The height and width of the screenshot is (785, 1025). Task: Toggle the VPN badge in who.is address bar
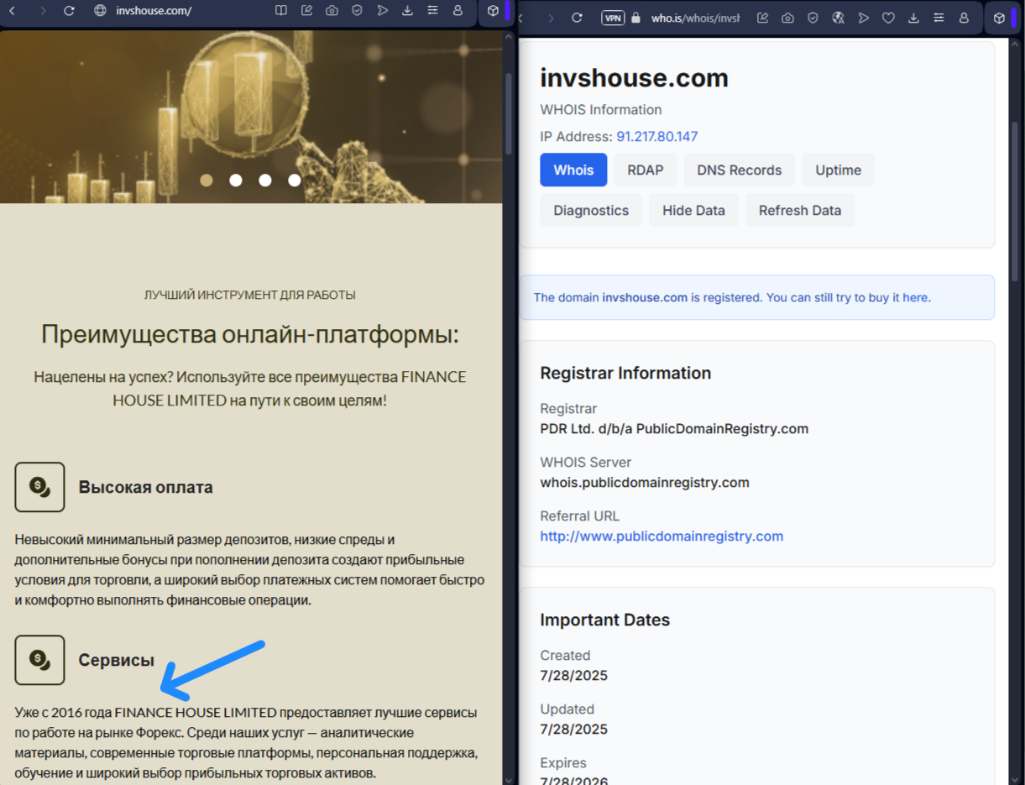coord(614,18)
